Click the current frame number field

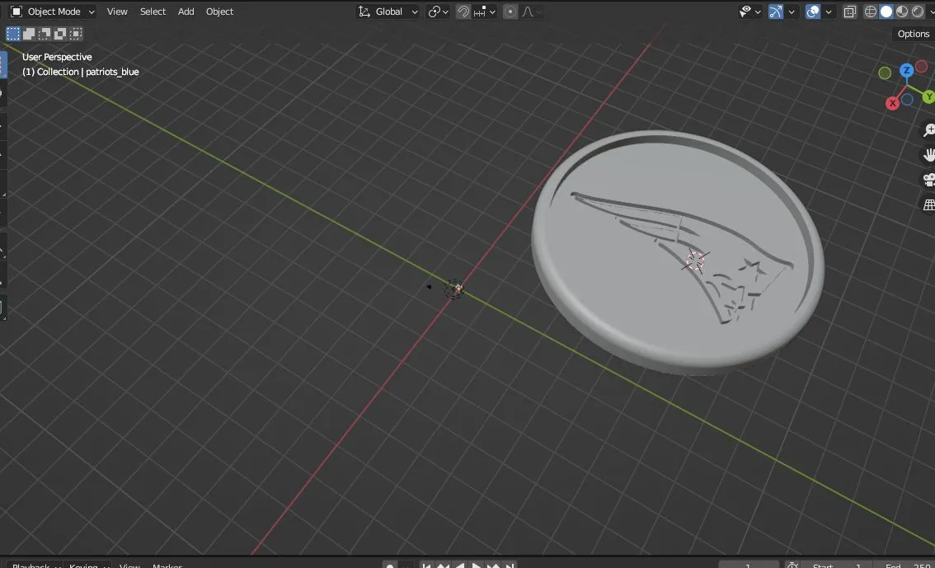(749, 565)
